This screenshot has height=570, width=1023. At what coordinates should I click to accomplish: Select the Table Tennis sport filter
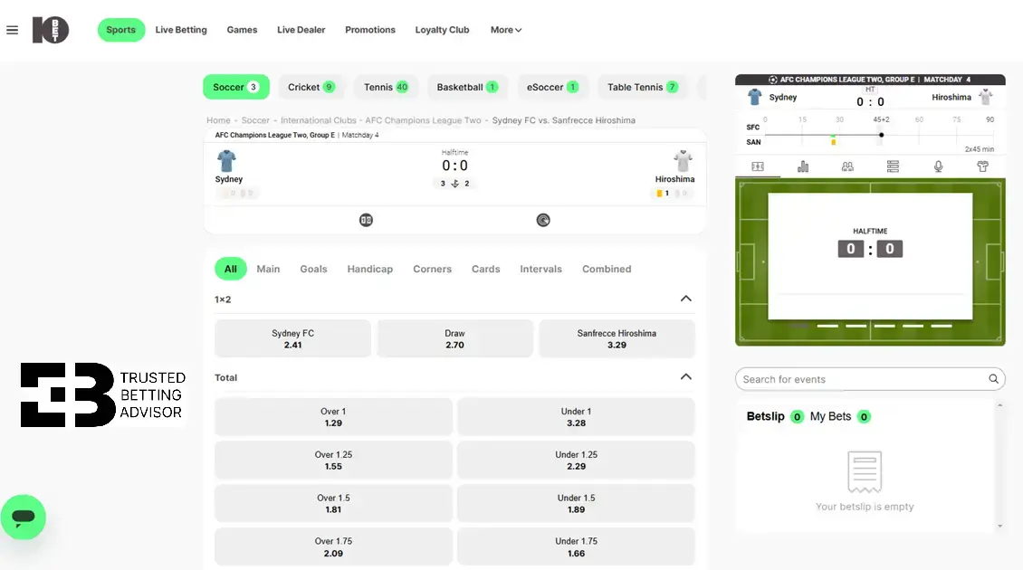pos(642,87)
